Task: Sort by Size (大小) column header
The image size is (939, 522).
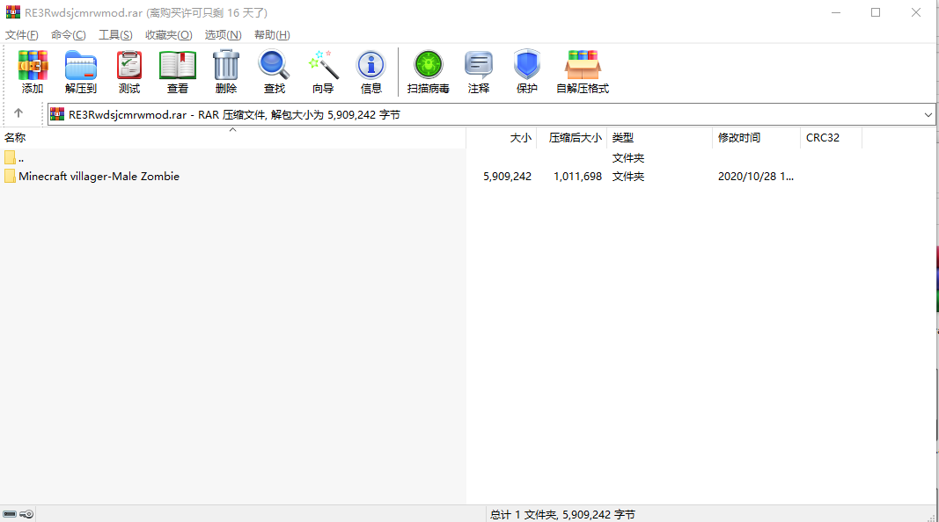Action: click(502, 137)
